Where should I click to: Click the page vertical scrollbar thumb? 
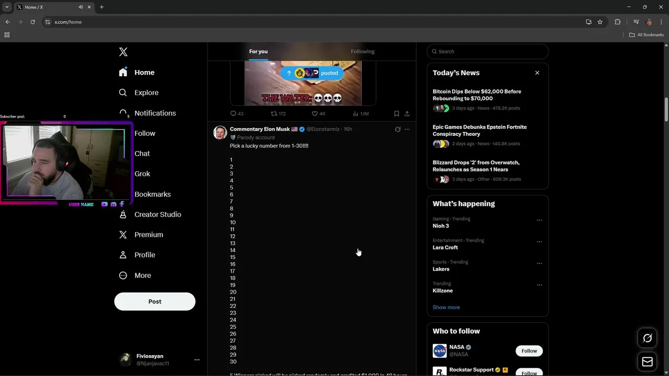pos(666,110)
